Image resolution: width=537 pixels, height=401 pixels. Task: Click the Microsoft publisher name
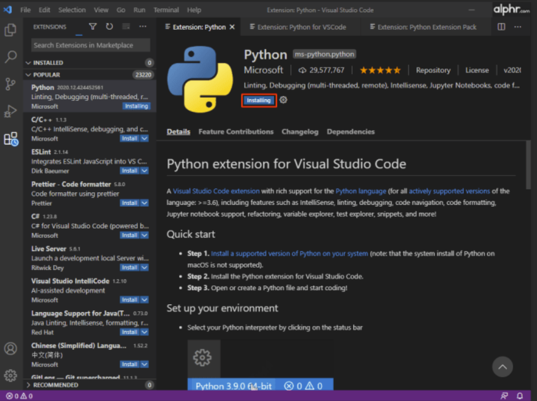263,70
